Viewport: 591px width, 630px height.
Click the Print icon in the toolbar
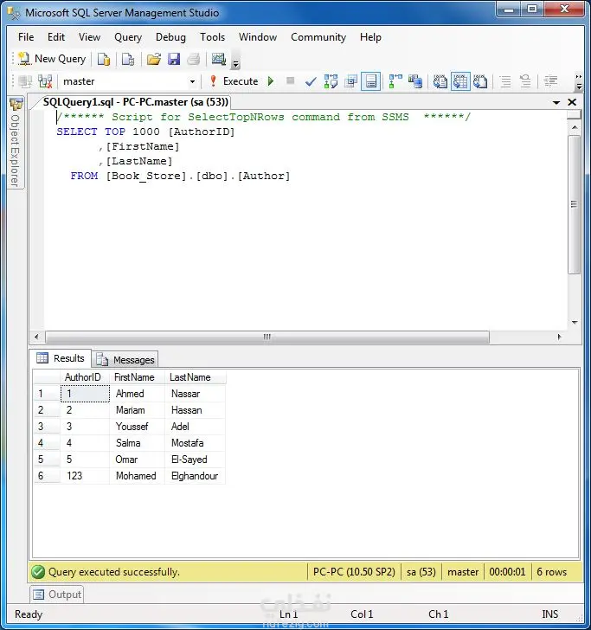pyautogui.click(x=194, y=59)
